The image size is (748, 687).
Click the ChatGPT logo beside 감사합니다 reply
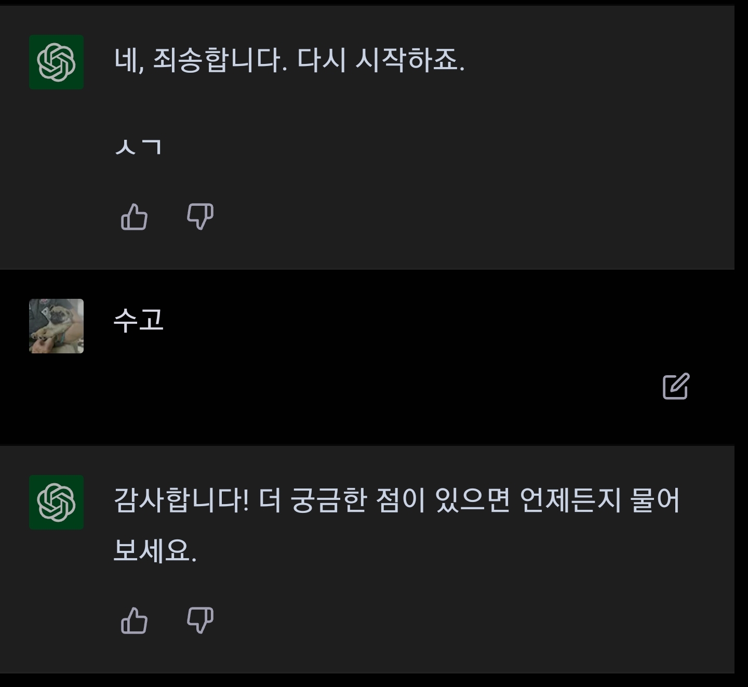(56, 502)
